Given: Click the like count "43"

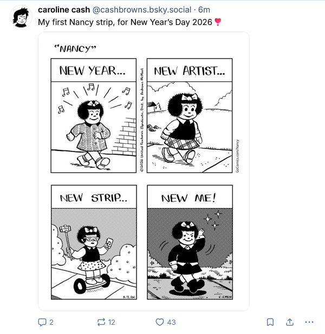Looking at the screenshot, I should (171, 322).
